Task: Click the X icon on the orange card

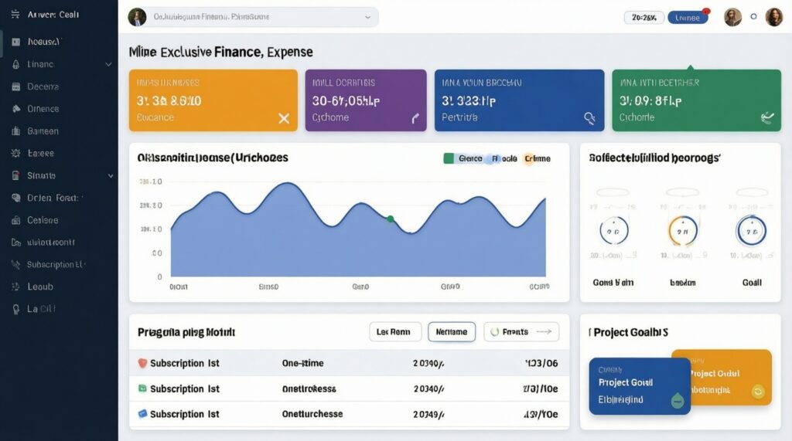Action: pyautogui.click(x=283, y=118)
